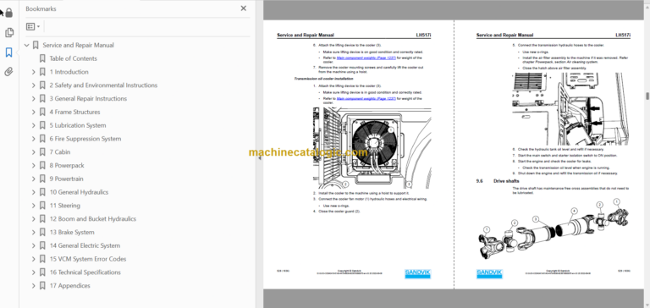650x308 pixels.
Task: Go to 13 Brake System bookmark
Action: 72,232
